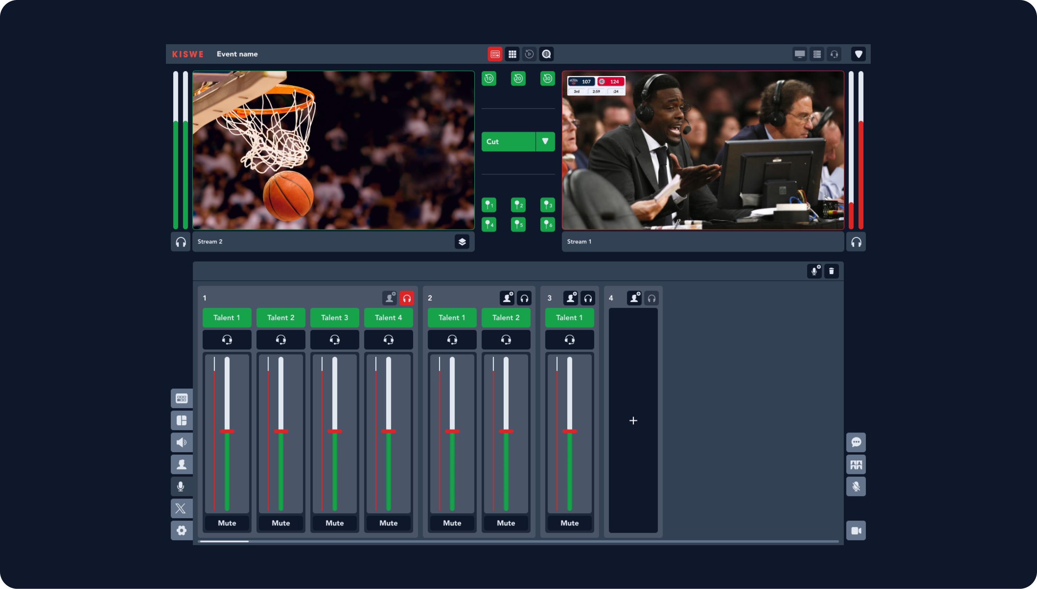The height and width of the screenshot is (589, 1037).
Task: Add talent to group 1
Action: coord(389,298)
